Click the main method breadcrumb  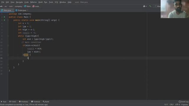click(36, 6)
